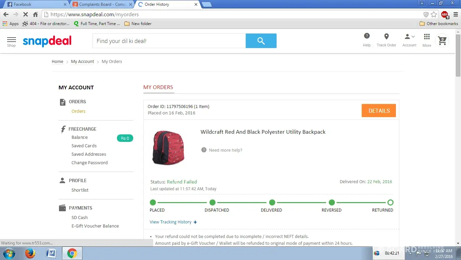Open FreeCharge Balance link
The width and height of the screenshot is (461, 260).
(80, 137)
